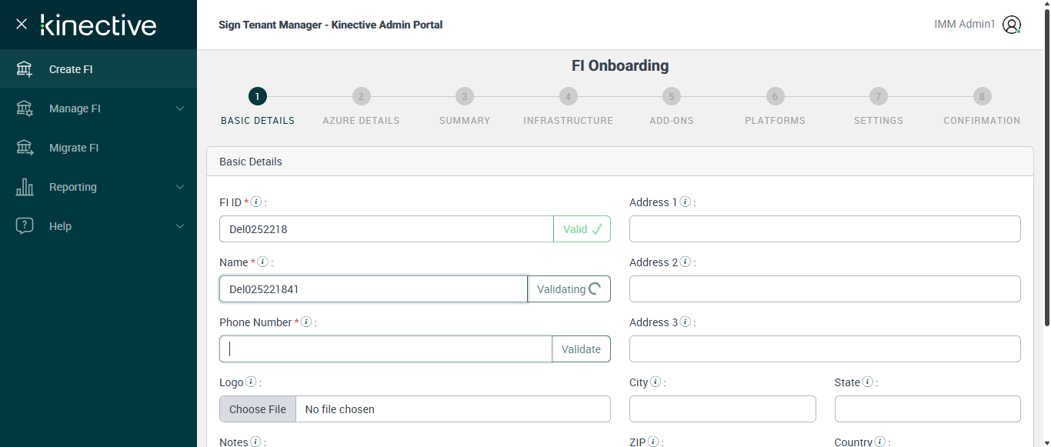
Task: Click the Logo field info icon
Action: click(251, 382)
